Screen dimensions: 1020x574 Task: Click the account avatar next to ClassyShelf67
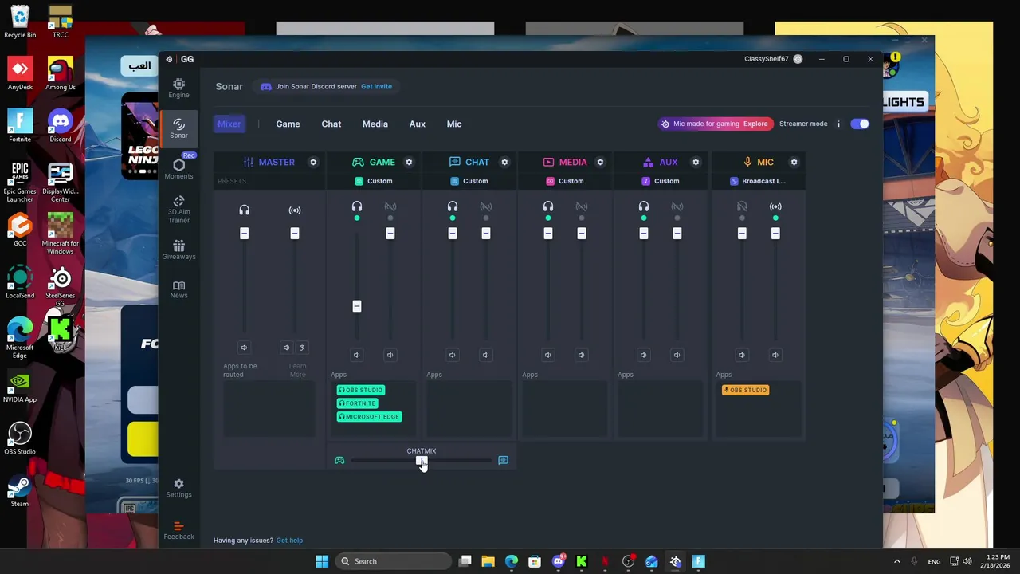[798, 59]
